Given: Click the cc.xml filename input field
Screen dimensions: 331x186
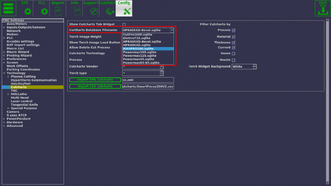Looking at the screenshot, I should click(x=147, y=80).
